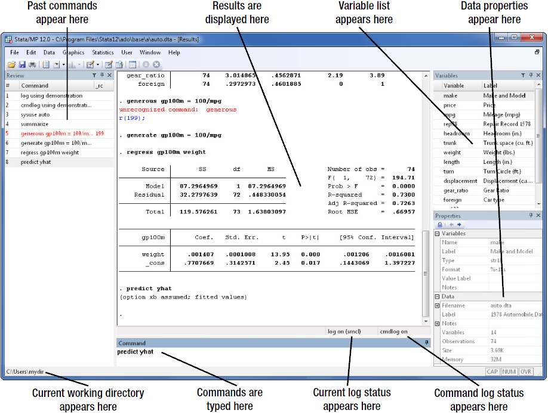Click the blue r(199) error link in Results

click(132, 118)
